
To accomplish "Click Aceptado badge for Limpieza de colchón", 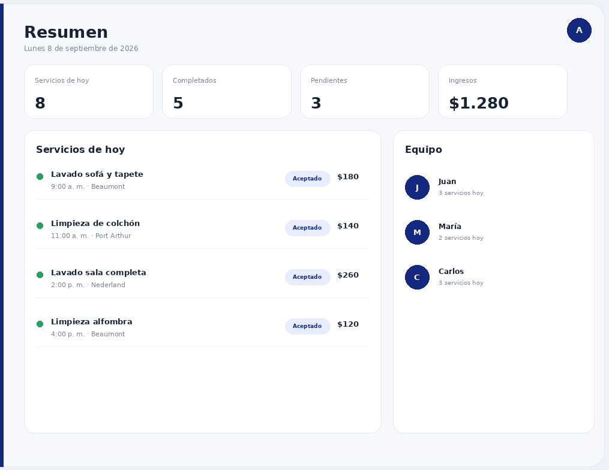I will 308,228.
